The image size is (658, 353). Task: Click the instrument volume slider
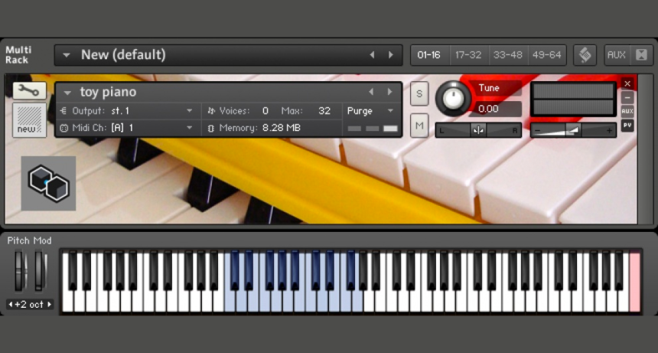pyautogui.click(x=573, y=130)
